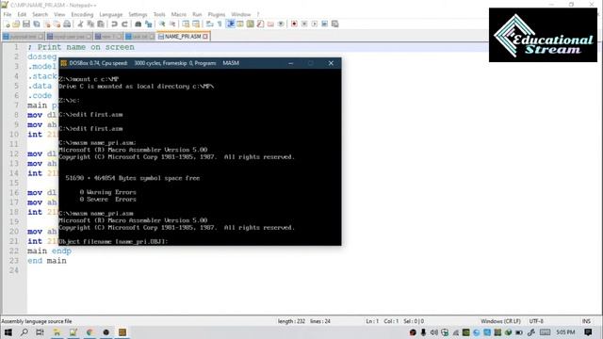Open Find dialog with the binoculars icon

click(139, 24)
